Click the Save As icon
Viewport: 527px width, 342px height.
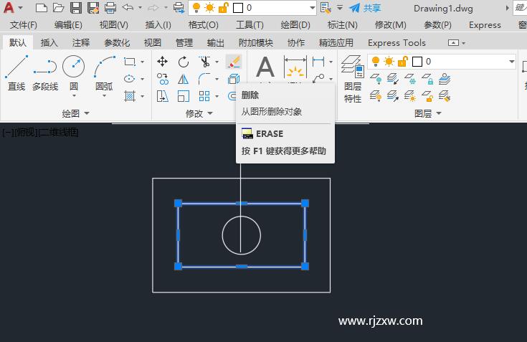click(x=93, y=8)
